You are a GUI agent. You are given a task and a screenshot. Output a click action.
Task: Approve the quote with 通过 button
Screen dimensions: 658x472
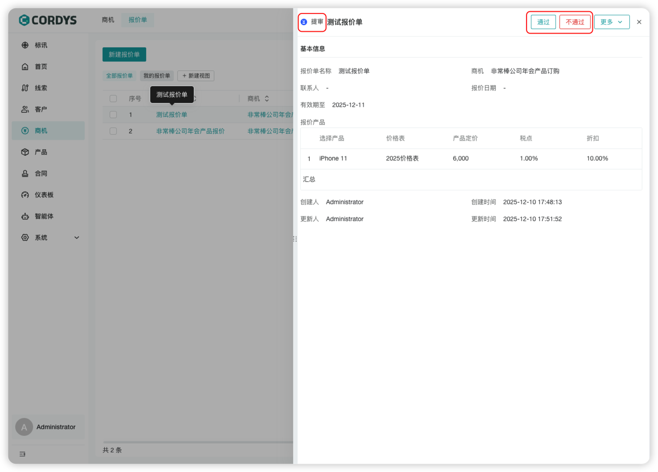[543, 22]
